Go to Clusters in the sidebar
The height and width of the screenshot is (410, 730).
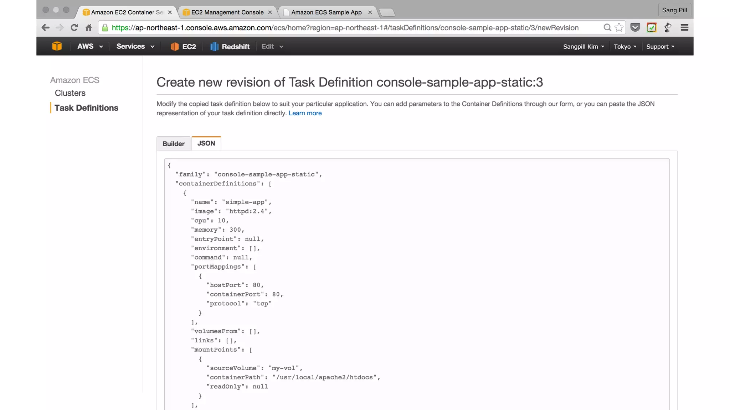pyautogui.click(x=70, y=93)
